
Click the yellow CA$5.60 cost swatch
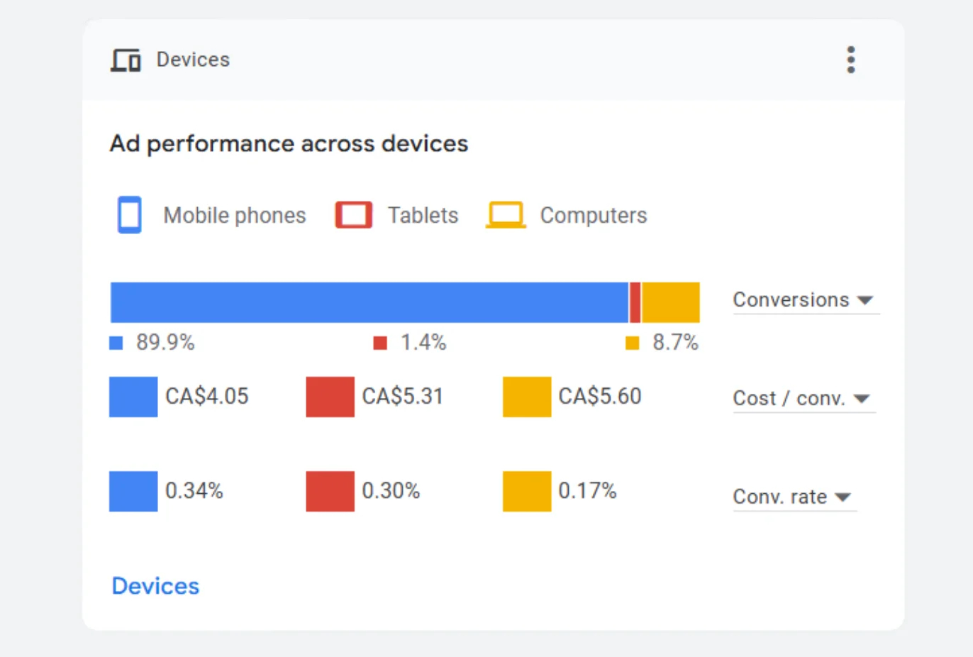[x=527, y=397]
